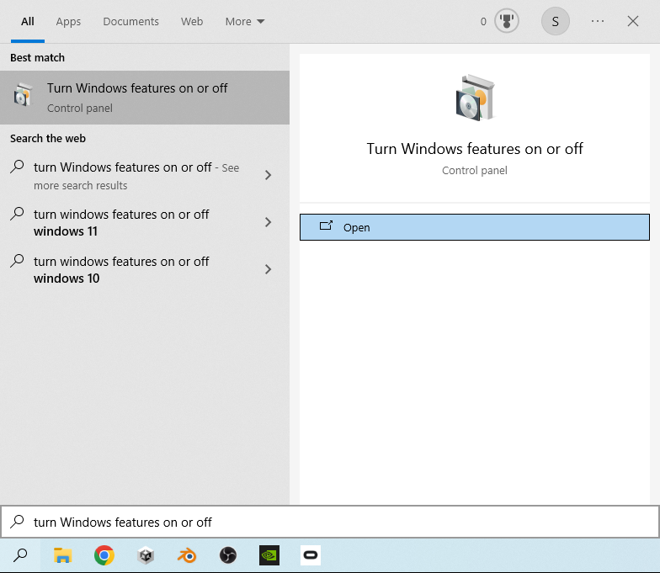Click the magnifier icon in the search box

18,522
